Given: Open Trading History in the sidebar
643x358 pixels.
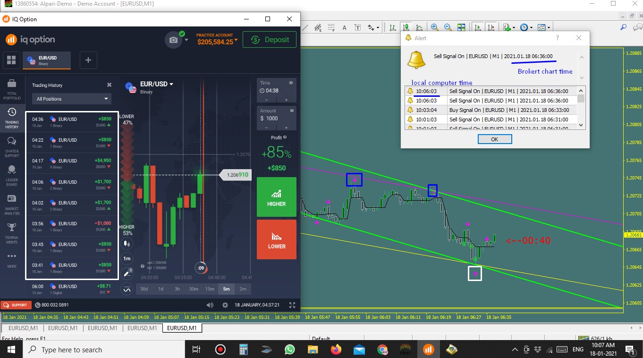Looking at the screenshot, I should click(12, 118).
